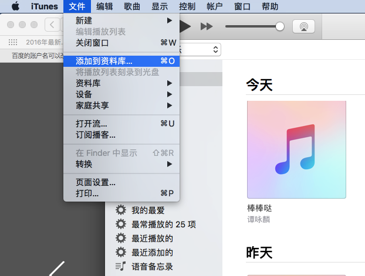Image resolution: width=365 pixels, height=276 pixels.
Task: Click the 今天 section heading
Action: pos(259,84)
